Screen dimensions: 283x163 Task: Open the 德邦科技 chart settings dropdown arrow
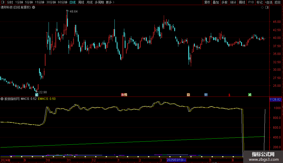point(34,8)
